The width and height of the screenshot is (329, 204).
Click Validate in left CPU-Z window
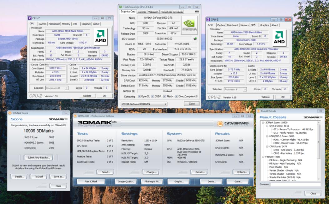pos(87,96)
